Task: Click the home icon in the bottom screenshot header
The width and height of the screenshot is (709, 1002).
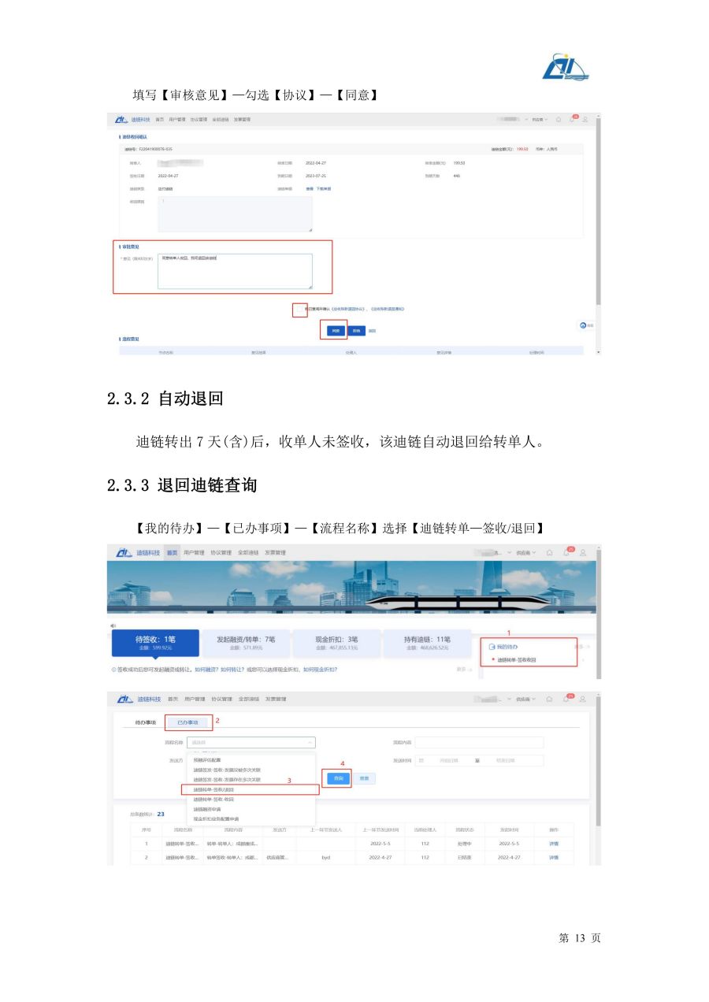Action: click(x=551, y=699)
